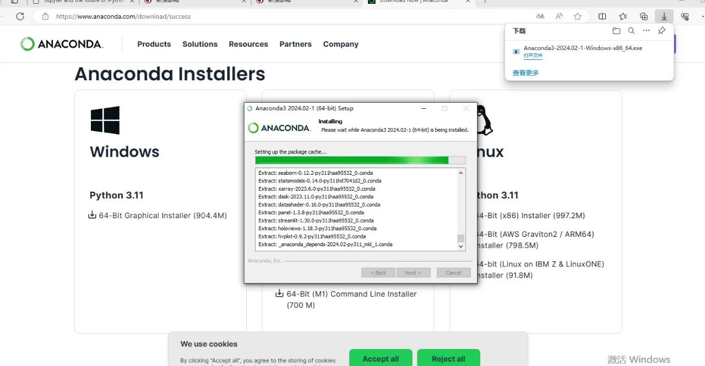Search downloads with magnifier icon

631,31
